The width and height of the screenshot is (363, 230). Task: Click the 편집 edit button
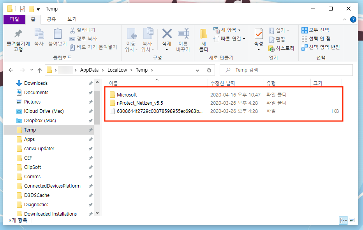(x=277, y=39)
